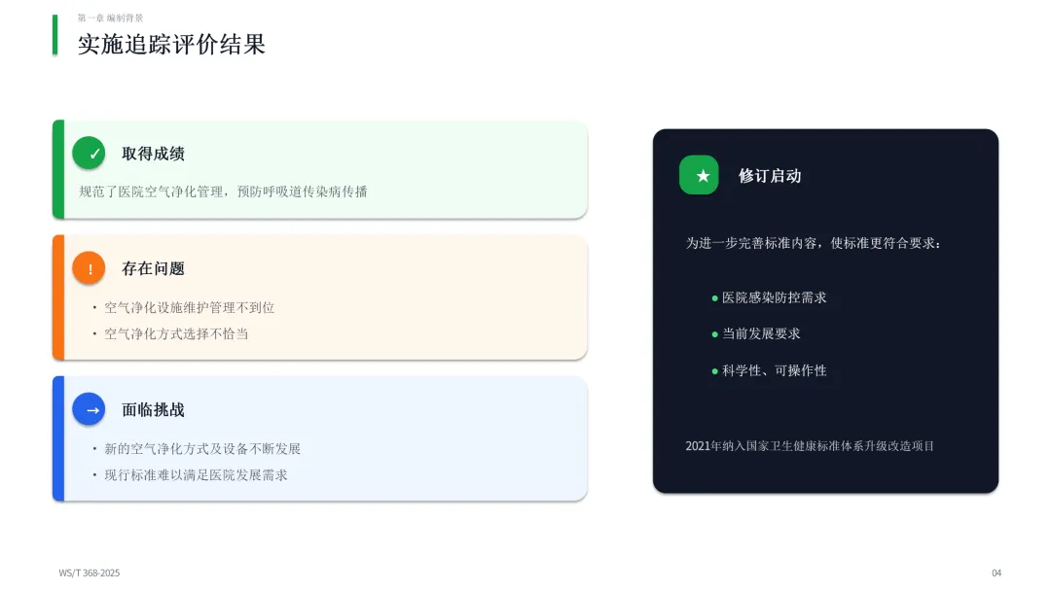Click the chapter label 第一章 编制背景

point(110,18)
